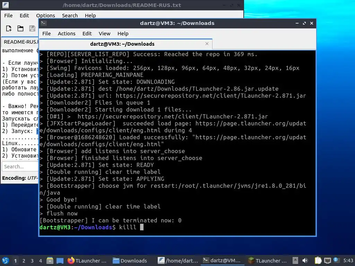Click the Open file folder icon in the editor
355x266 pixels.
pyautogui.click(x=20, y=28)
